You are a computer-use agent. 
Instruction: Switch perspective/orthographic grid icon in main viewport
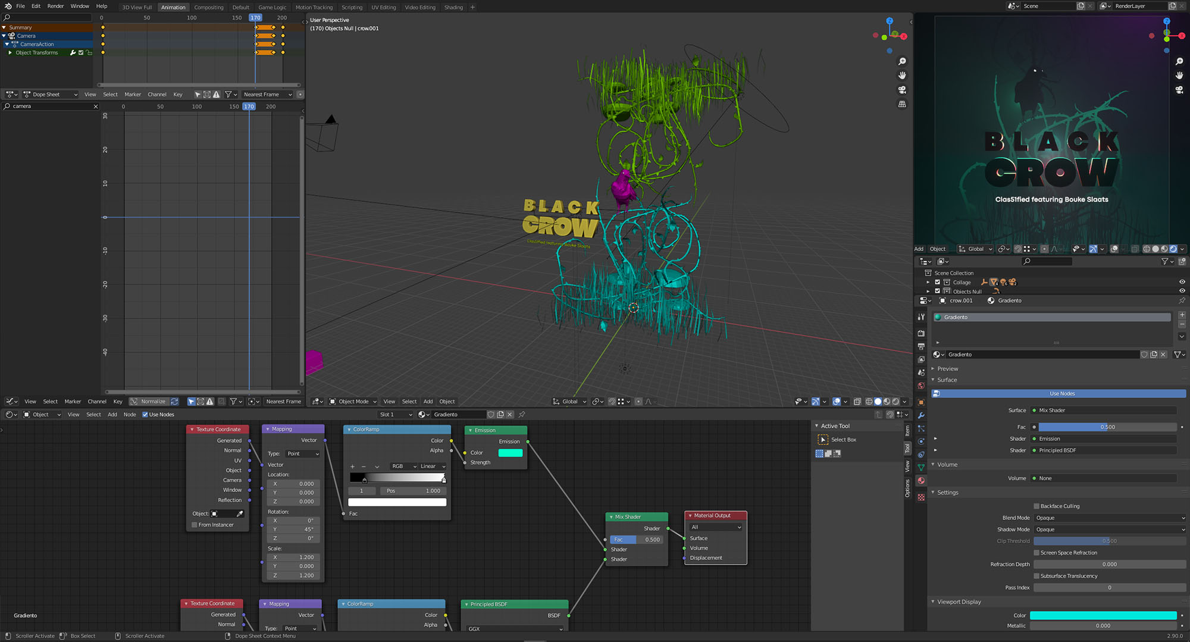(902, 104)
